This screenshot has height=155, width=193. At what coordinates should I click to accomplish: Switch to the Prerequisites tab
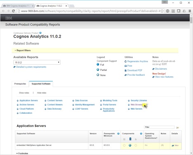click(x=20, y=84)
